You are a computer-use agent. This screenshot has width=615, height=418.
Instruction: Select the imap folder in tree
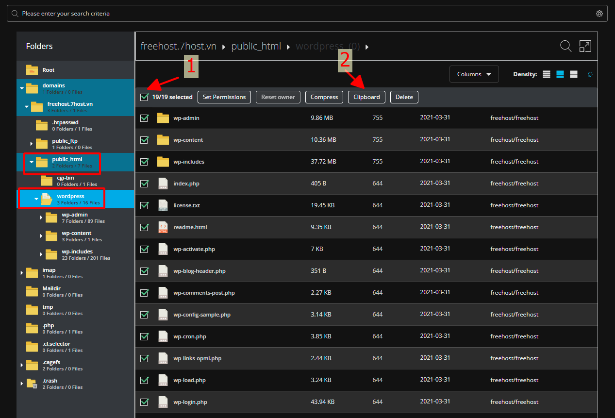[x=49, y=270]
